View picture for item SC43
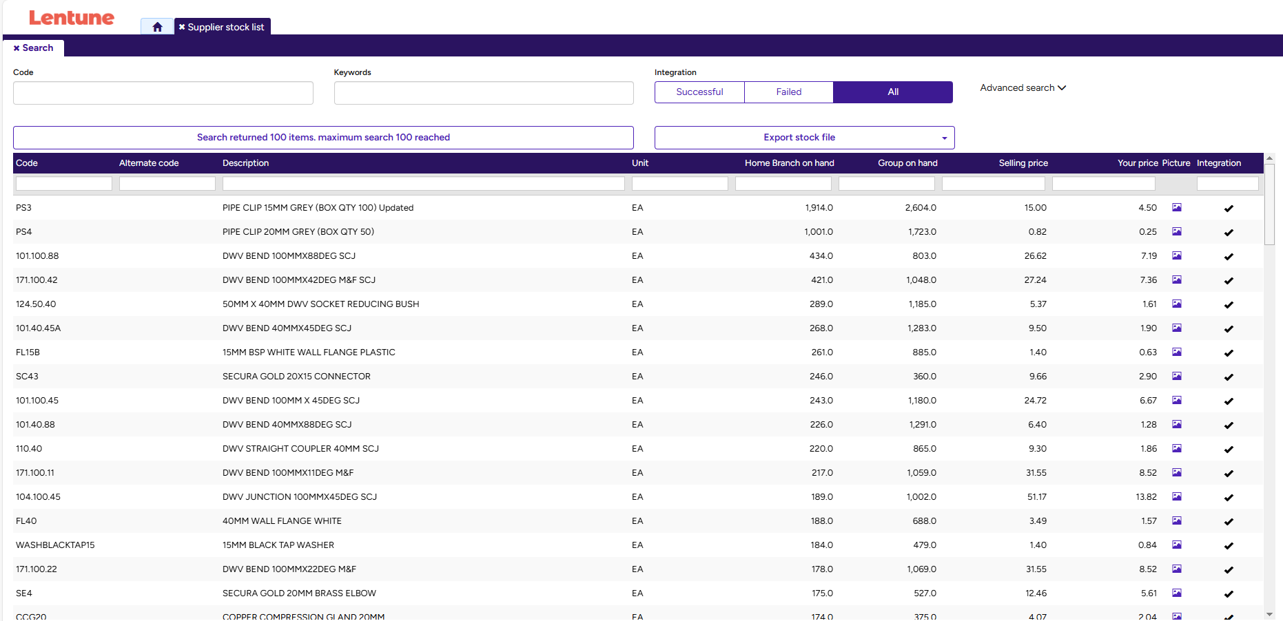This screenshot has height=621, width=1283. pos(1177,376)
